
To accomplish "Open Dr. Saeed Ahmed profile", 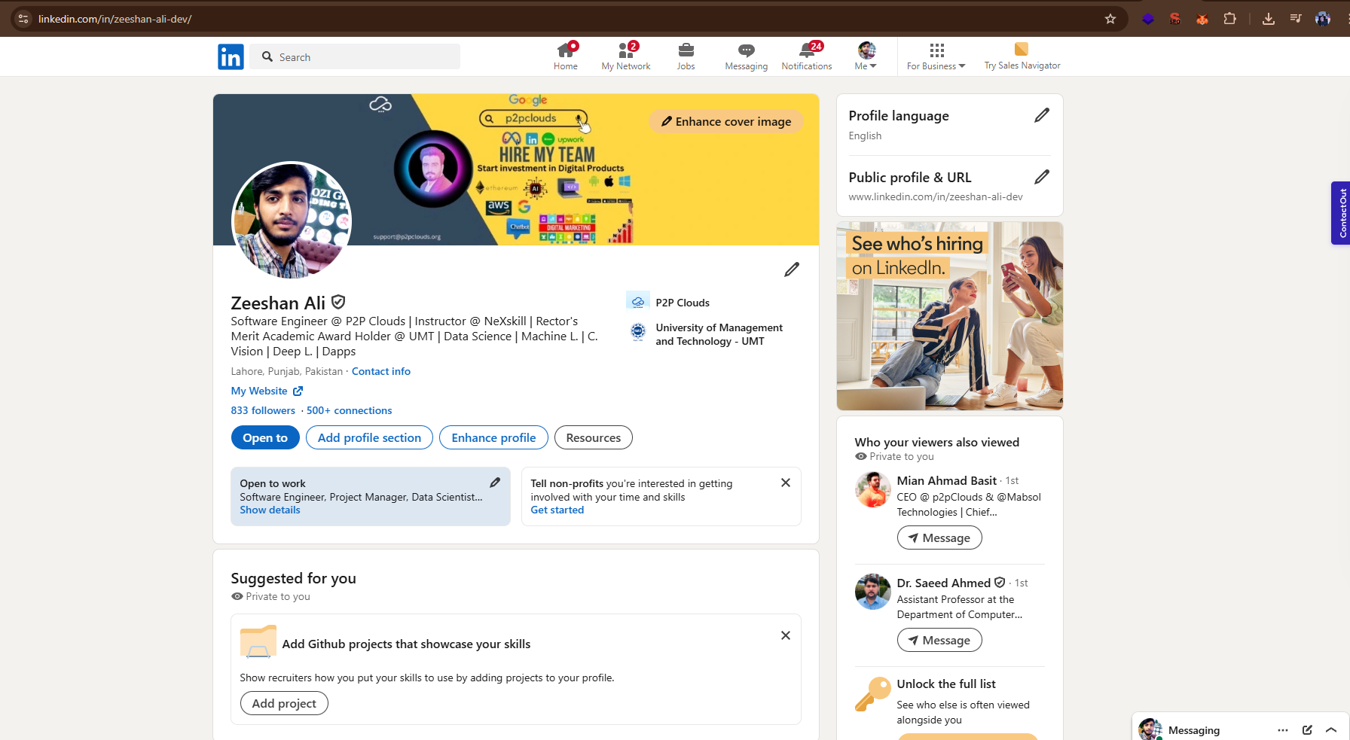I will point(943,583).
